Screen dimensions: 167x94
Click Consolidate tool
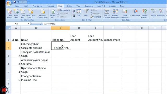tap(135, 13)
